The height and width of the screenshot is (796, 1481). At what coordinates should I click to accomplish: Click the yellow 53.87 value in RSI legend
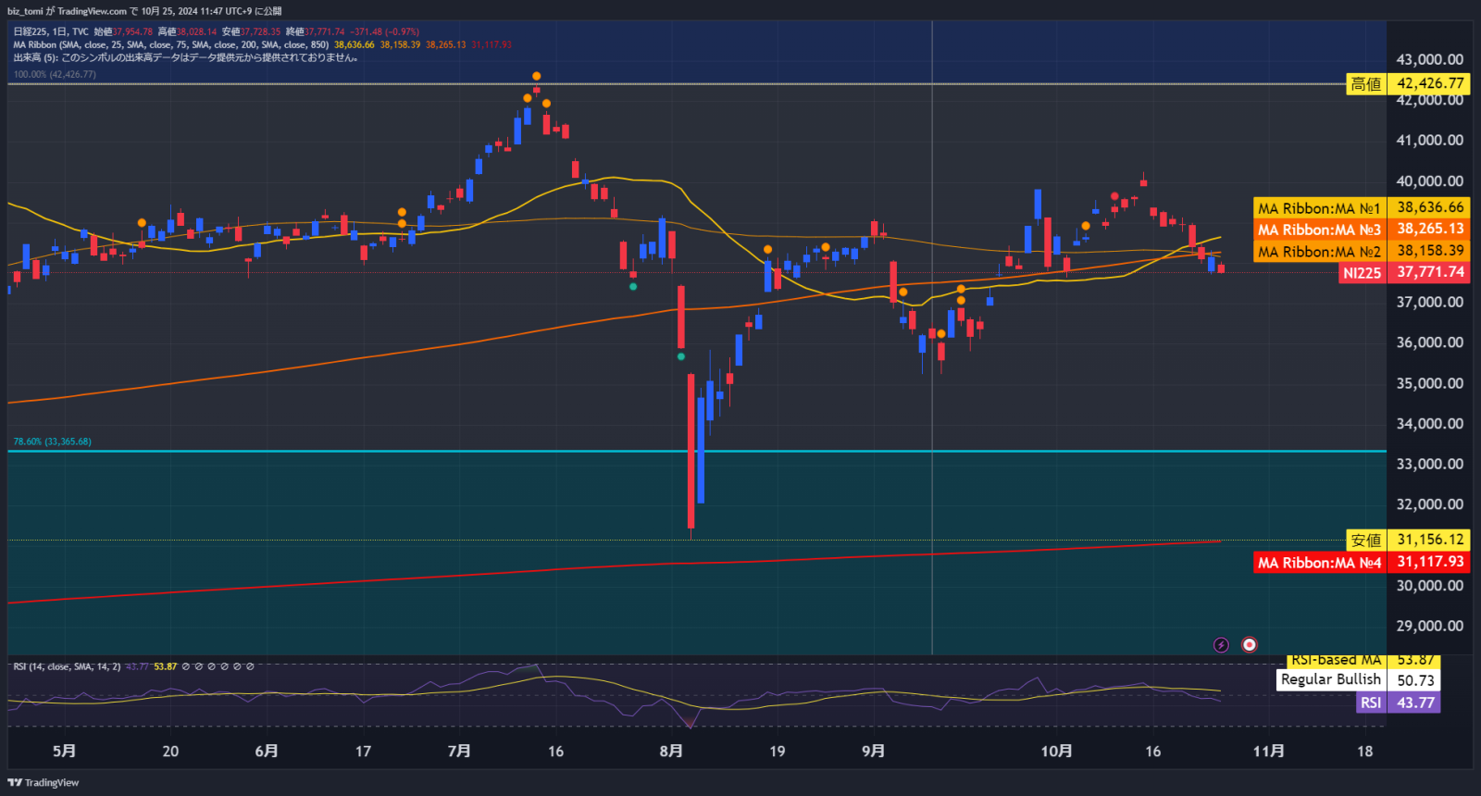coord(165,666)
